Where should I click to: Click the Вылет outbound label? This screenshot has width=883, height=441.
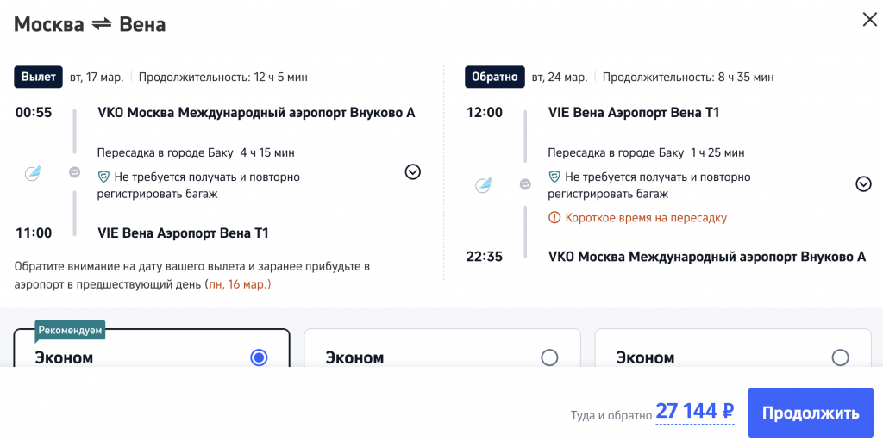(x=39, y=77)
